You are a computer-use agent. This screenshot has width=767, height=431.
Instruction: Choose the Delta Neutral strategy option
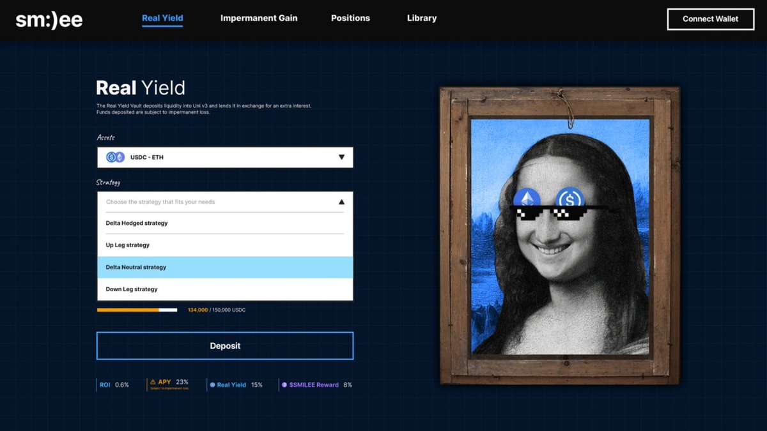(x=225, y=268)
